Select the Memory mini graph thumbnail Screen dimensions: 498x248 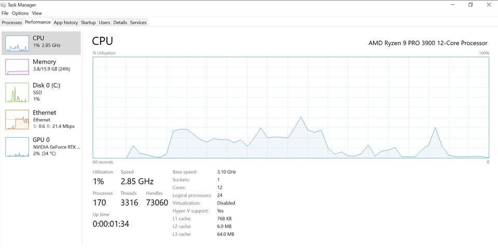click(x=17, y=67)
